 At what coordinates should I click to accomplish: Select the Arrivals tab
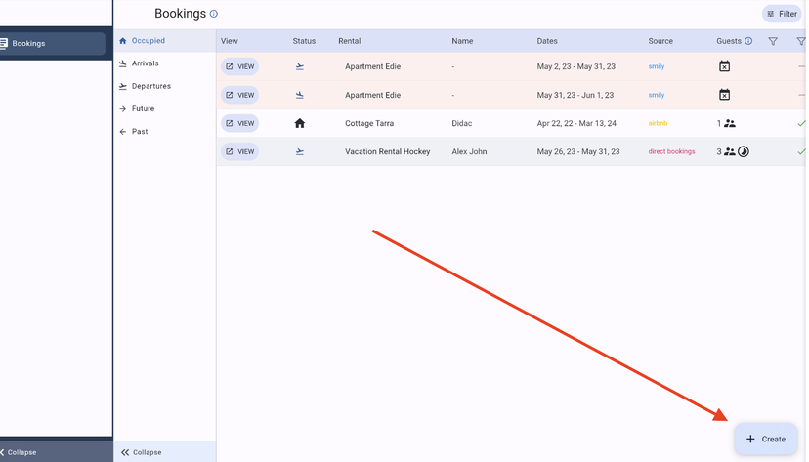pos(145,63)
